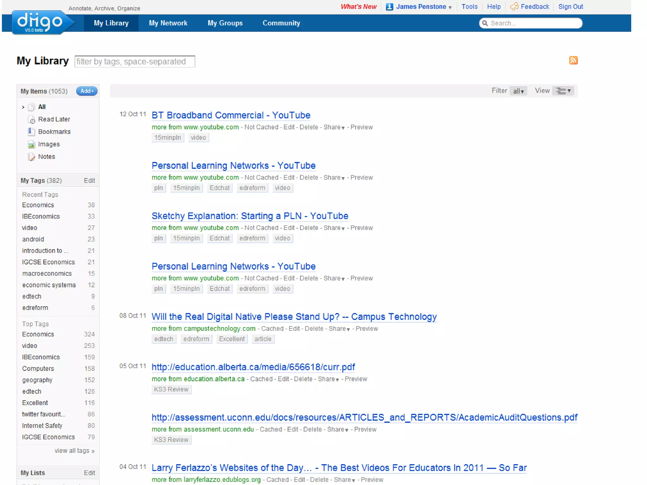Click the user profile avatar icon
647x485 pixels.
coord(390,7)
